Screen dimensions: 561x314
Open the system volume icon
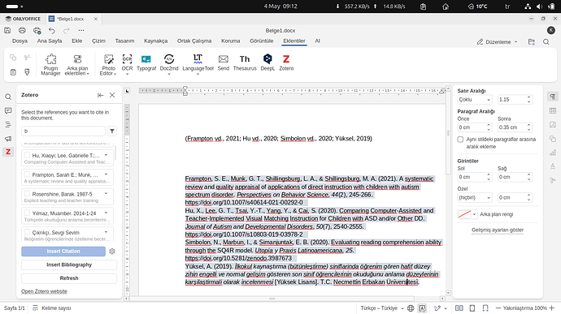pos(539,6)
